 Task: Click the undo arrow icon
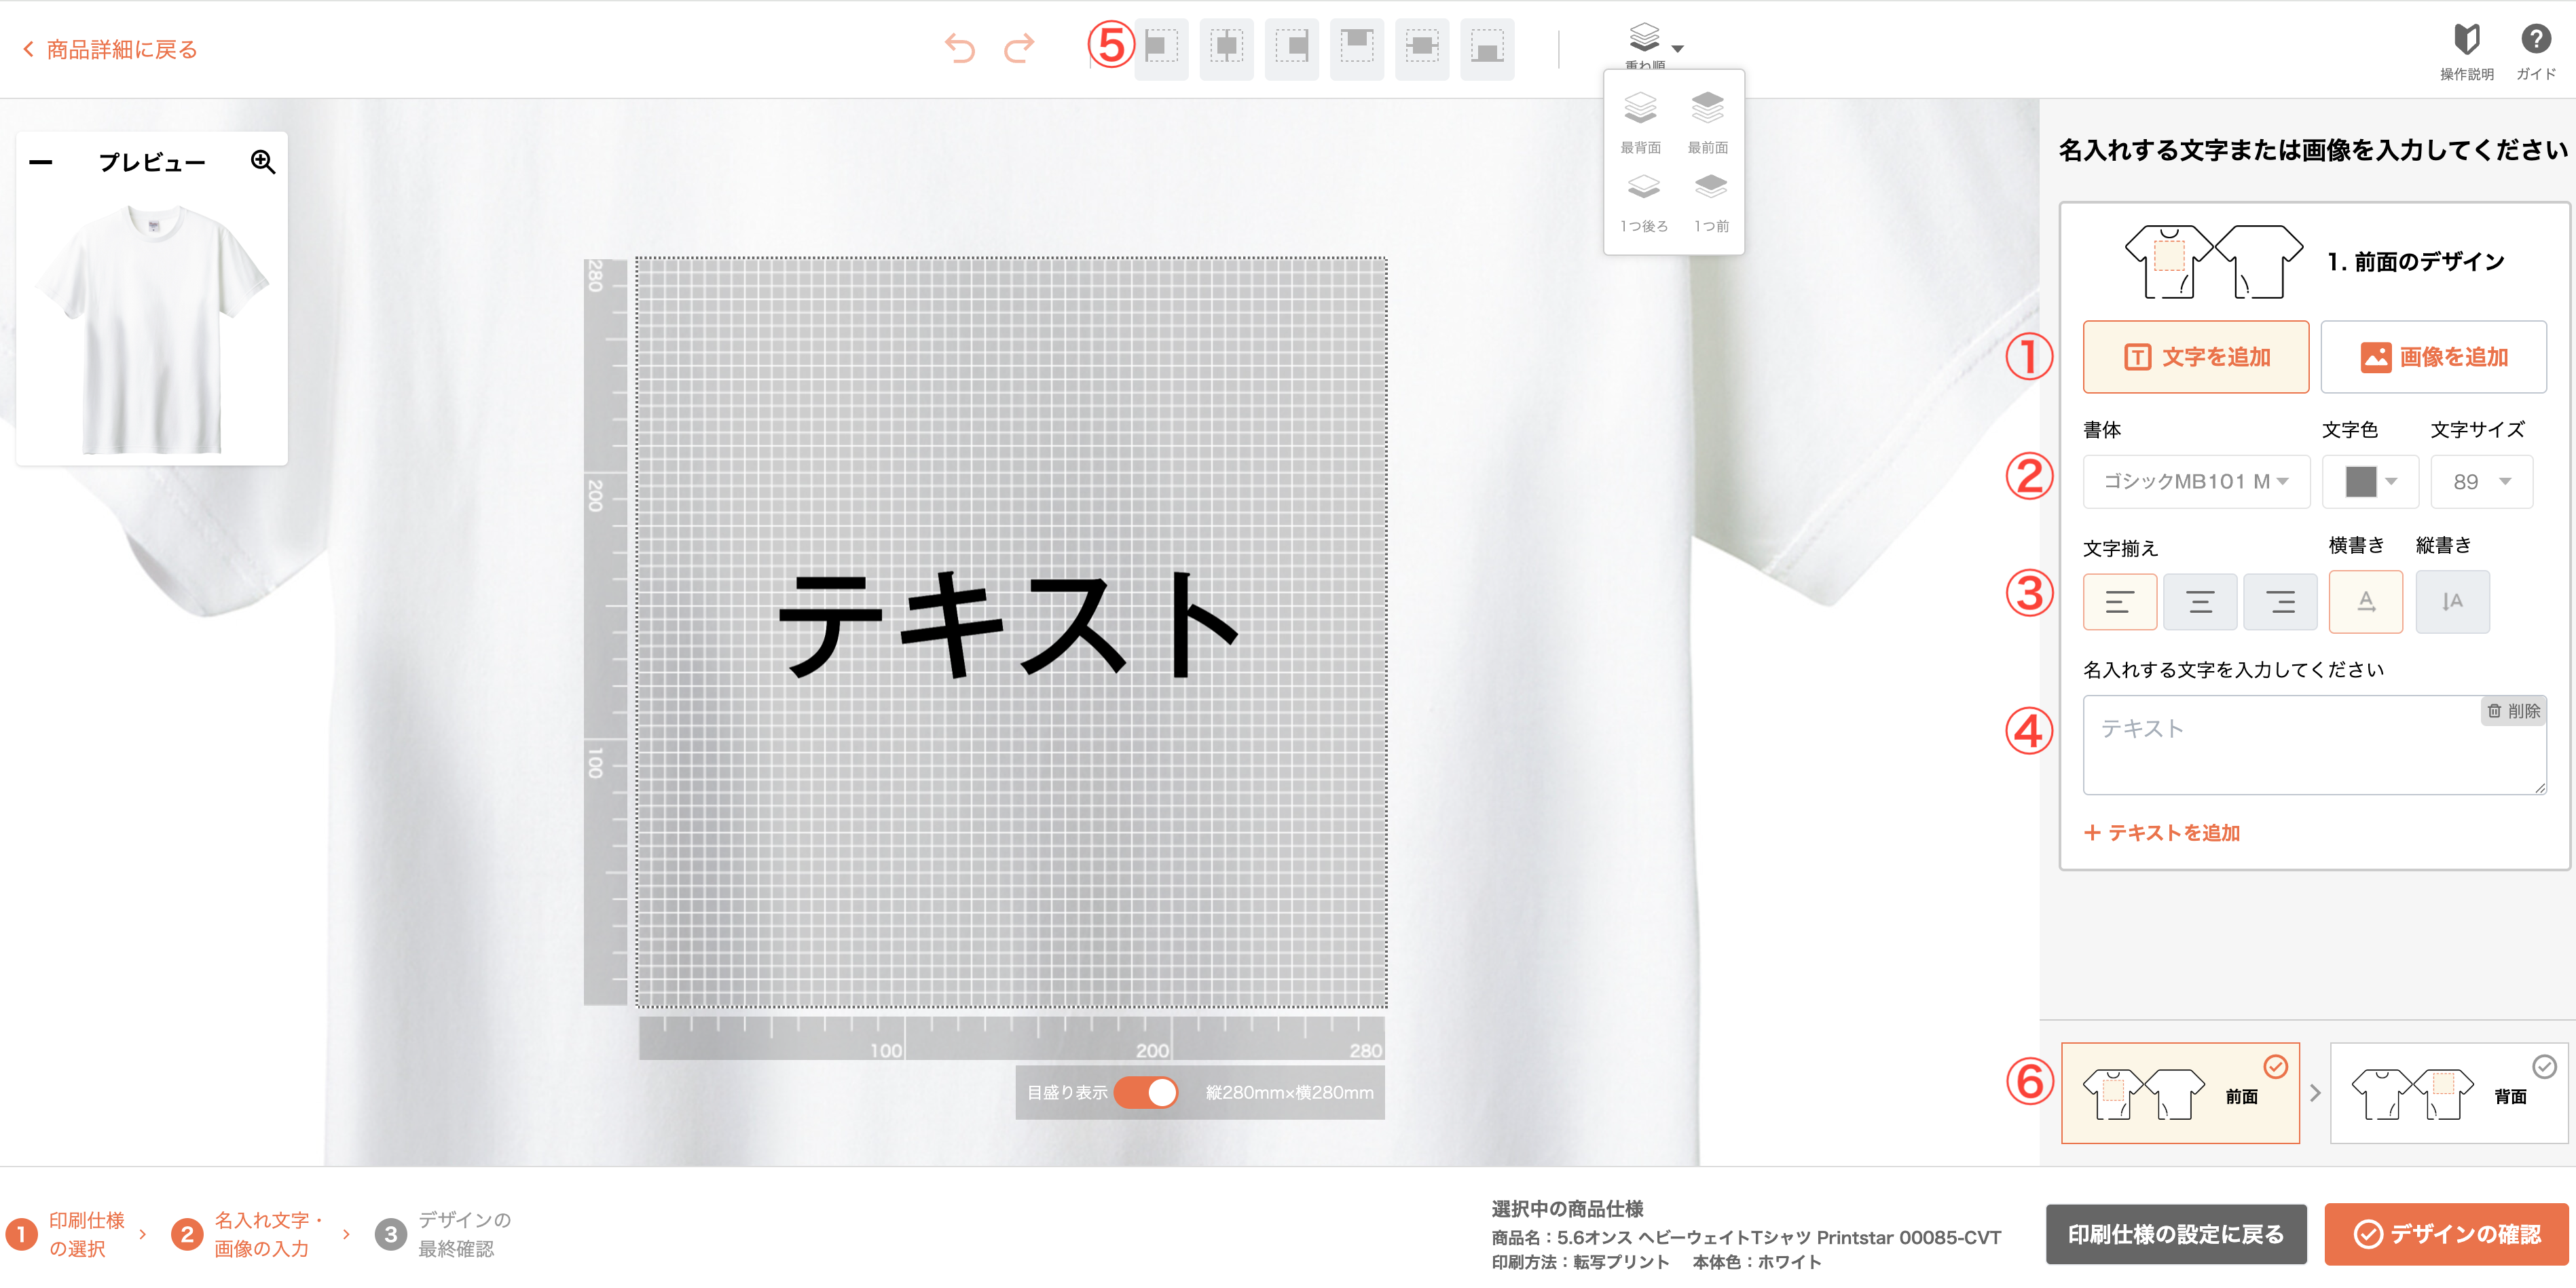click(961, 48)
